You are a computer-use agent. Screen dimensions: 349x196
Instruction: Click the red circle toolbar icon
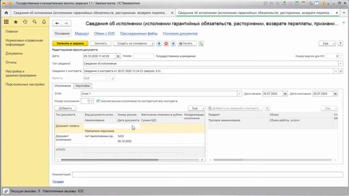click(166, 44)
